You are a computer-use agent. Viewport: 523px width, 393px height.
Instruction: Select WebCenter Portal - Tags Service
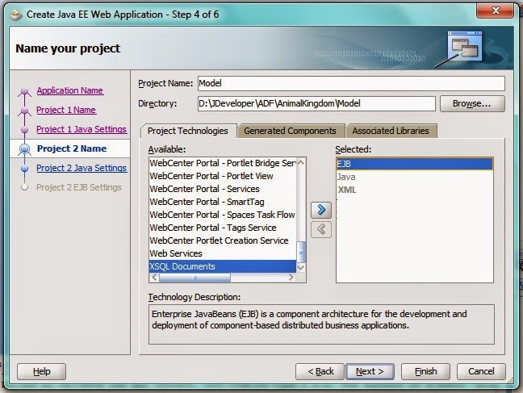223,228
